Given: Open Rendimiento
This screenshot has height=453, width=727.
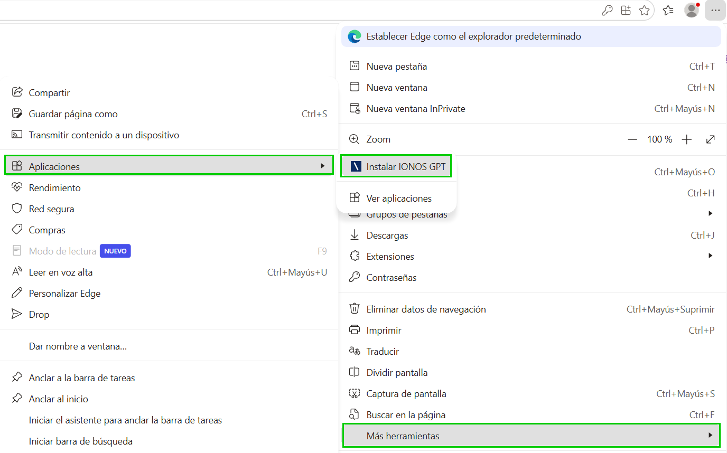Looking at the screenshot, I should pos(169,188).
